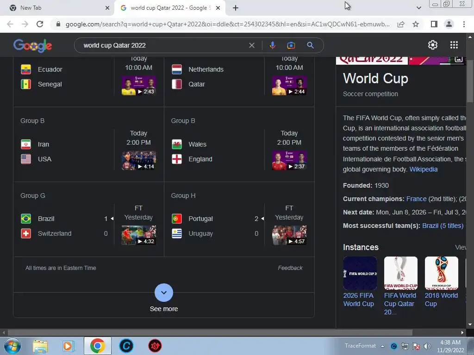Play Brazil vs Switzerland 4:32 highlights
The height and width of the screenshot is (355, 474).
(x=139, y=235)
